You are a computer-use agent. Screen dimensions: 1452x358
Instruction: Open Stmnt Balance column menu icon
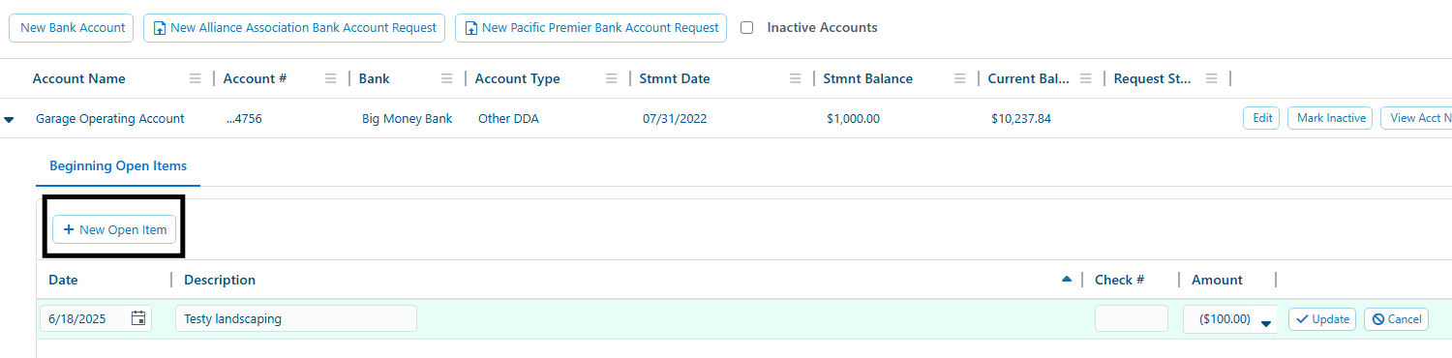click(x=959, y=78)
